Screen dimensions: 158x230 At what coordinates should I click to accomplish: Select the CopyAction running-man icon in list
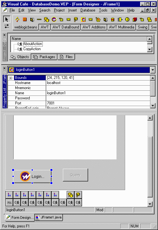[20, 49]
